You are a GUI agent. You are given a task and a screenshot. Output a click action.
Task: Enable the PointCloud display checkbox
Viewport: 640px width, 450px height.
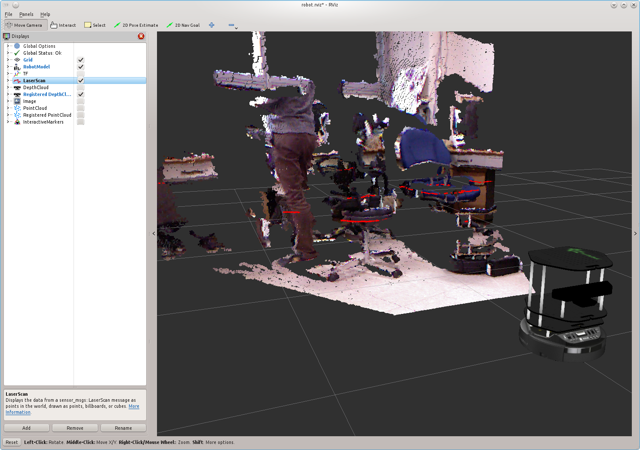pos(80,108)
